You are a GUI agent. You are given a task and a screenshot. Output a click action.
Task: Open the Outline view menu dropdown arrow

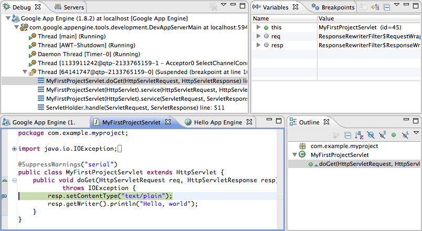[x=416, y=133]
